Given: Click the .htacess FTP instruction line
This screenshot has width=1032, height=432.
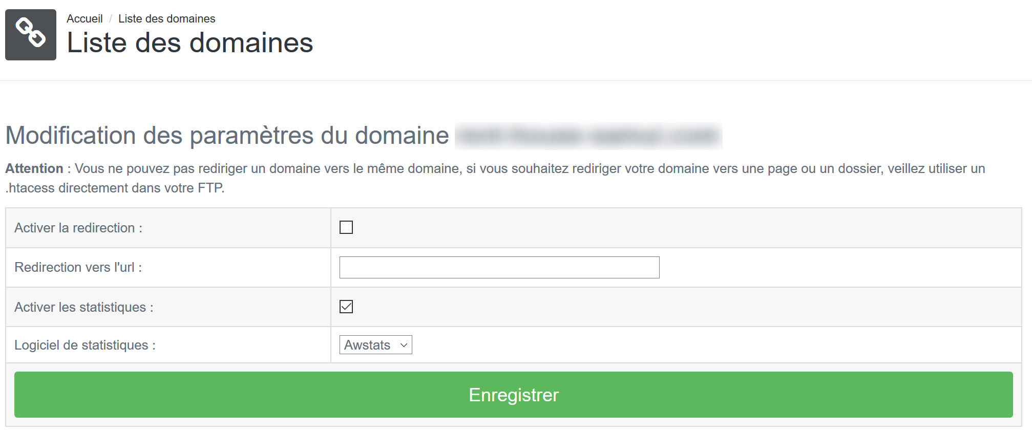Looking at the screenshot, I should 115,188.
